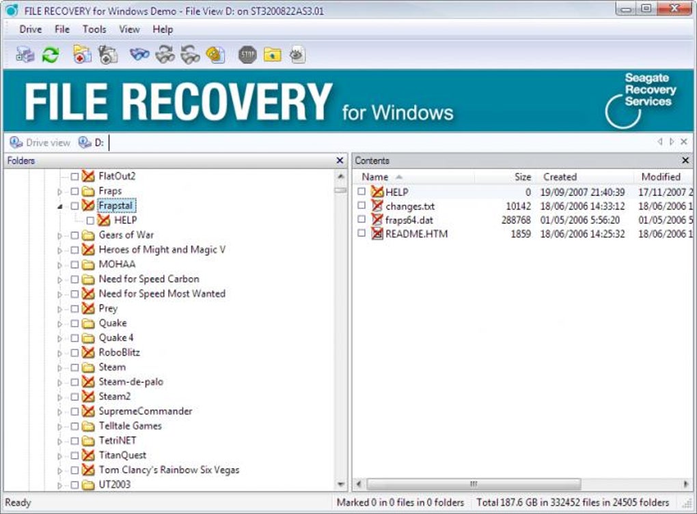Click the folder icon beside Steam
The width and height of the screenshot is (697, 514).
pos(88,367)
